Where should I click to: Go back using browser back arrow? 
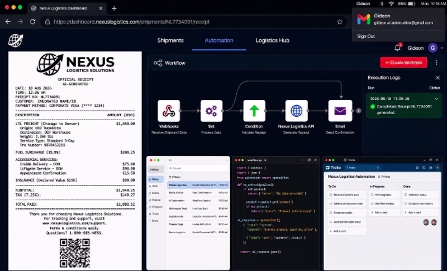(x=8, y=22)
